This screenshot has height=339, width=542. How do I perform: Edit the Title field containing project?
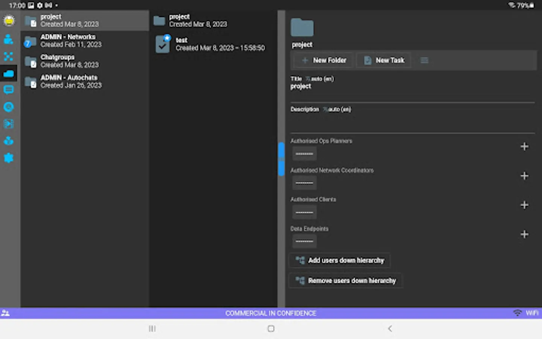412,90
